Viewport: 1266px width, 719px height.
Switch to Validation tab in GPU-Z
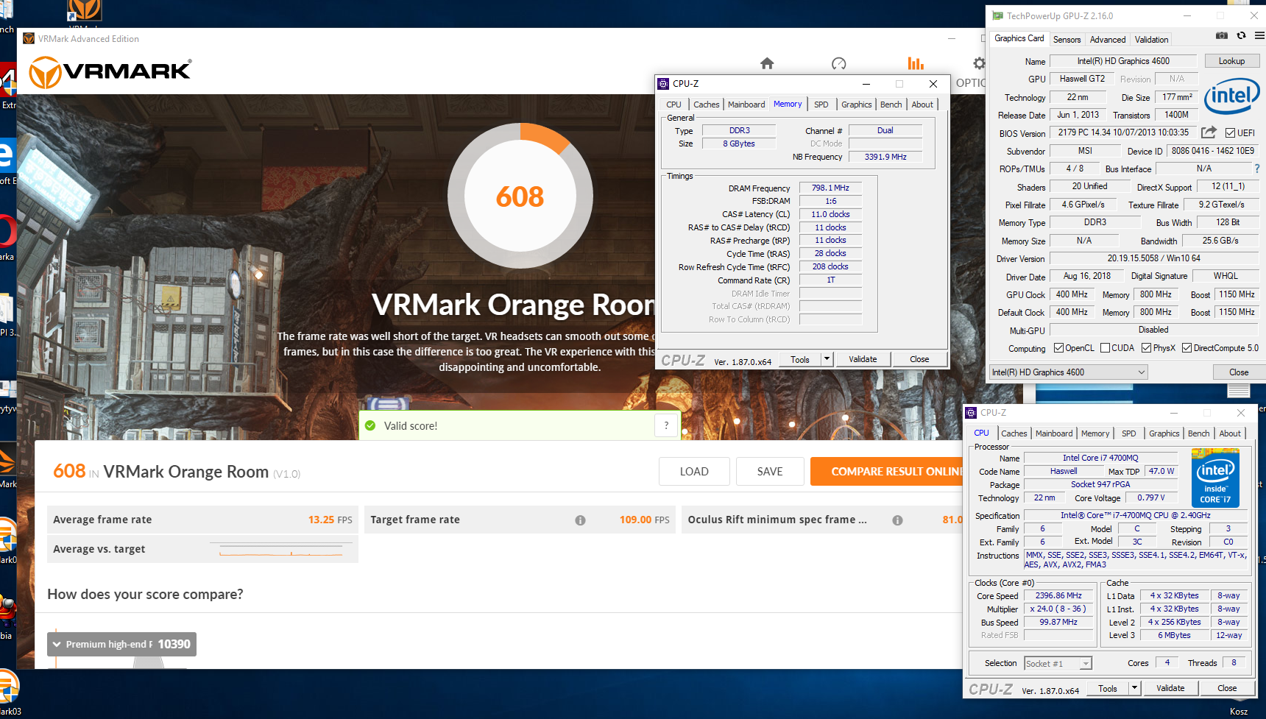pyautogui.click(x=1151, y=40)
